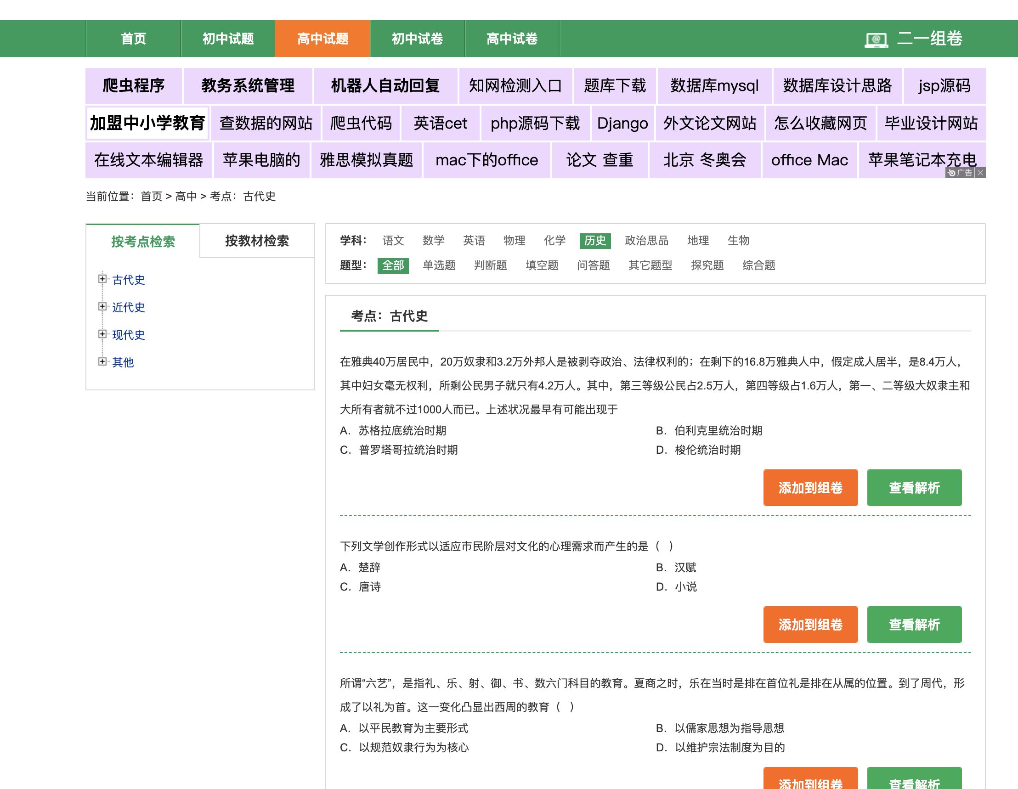Image resolution: width=1018 pixels, height=789 pixels.
Task: Open the 近代史 tree link
Action: [x=128, y=307]
